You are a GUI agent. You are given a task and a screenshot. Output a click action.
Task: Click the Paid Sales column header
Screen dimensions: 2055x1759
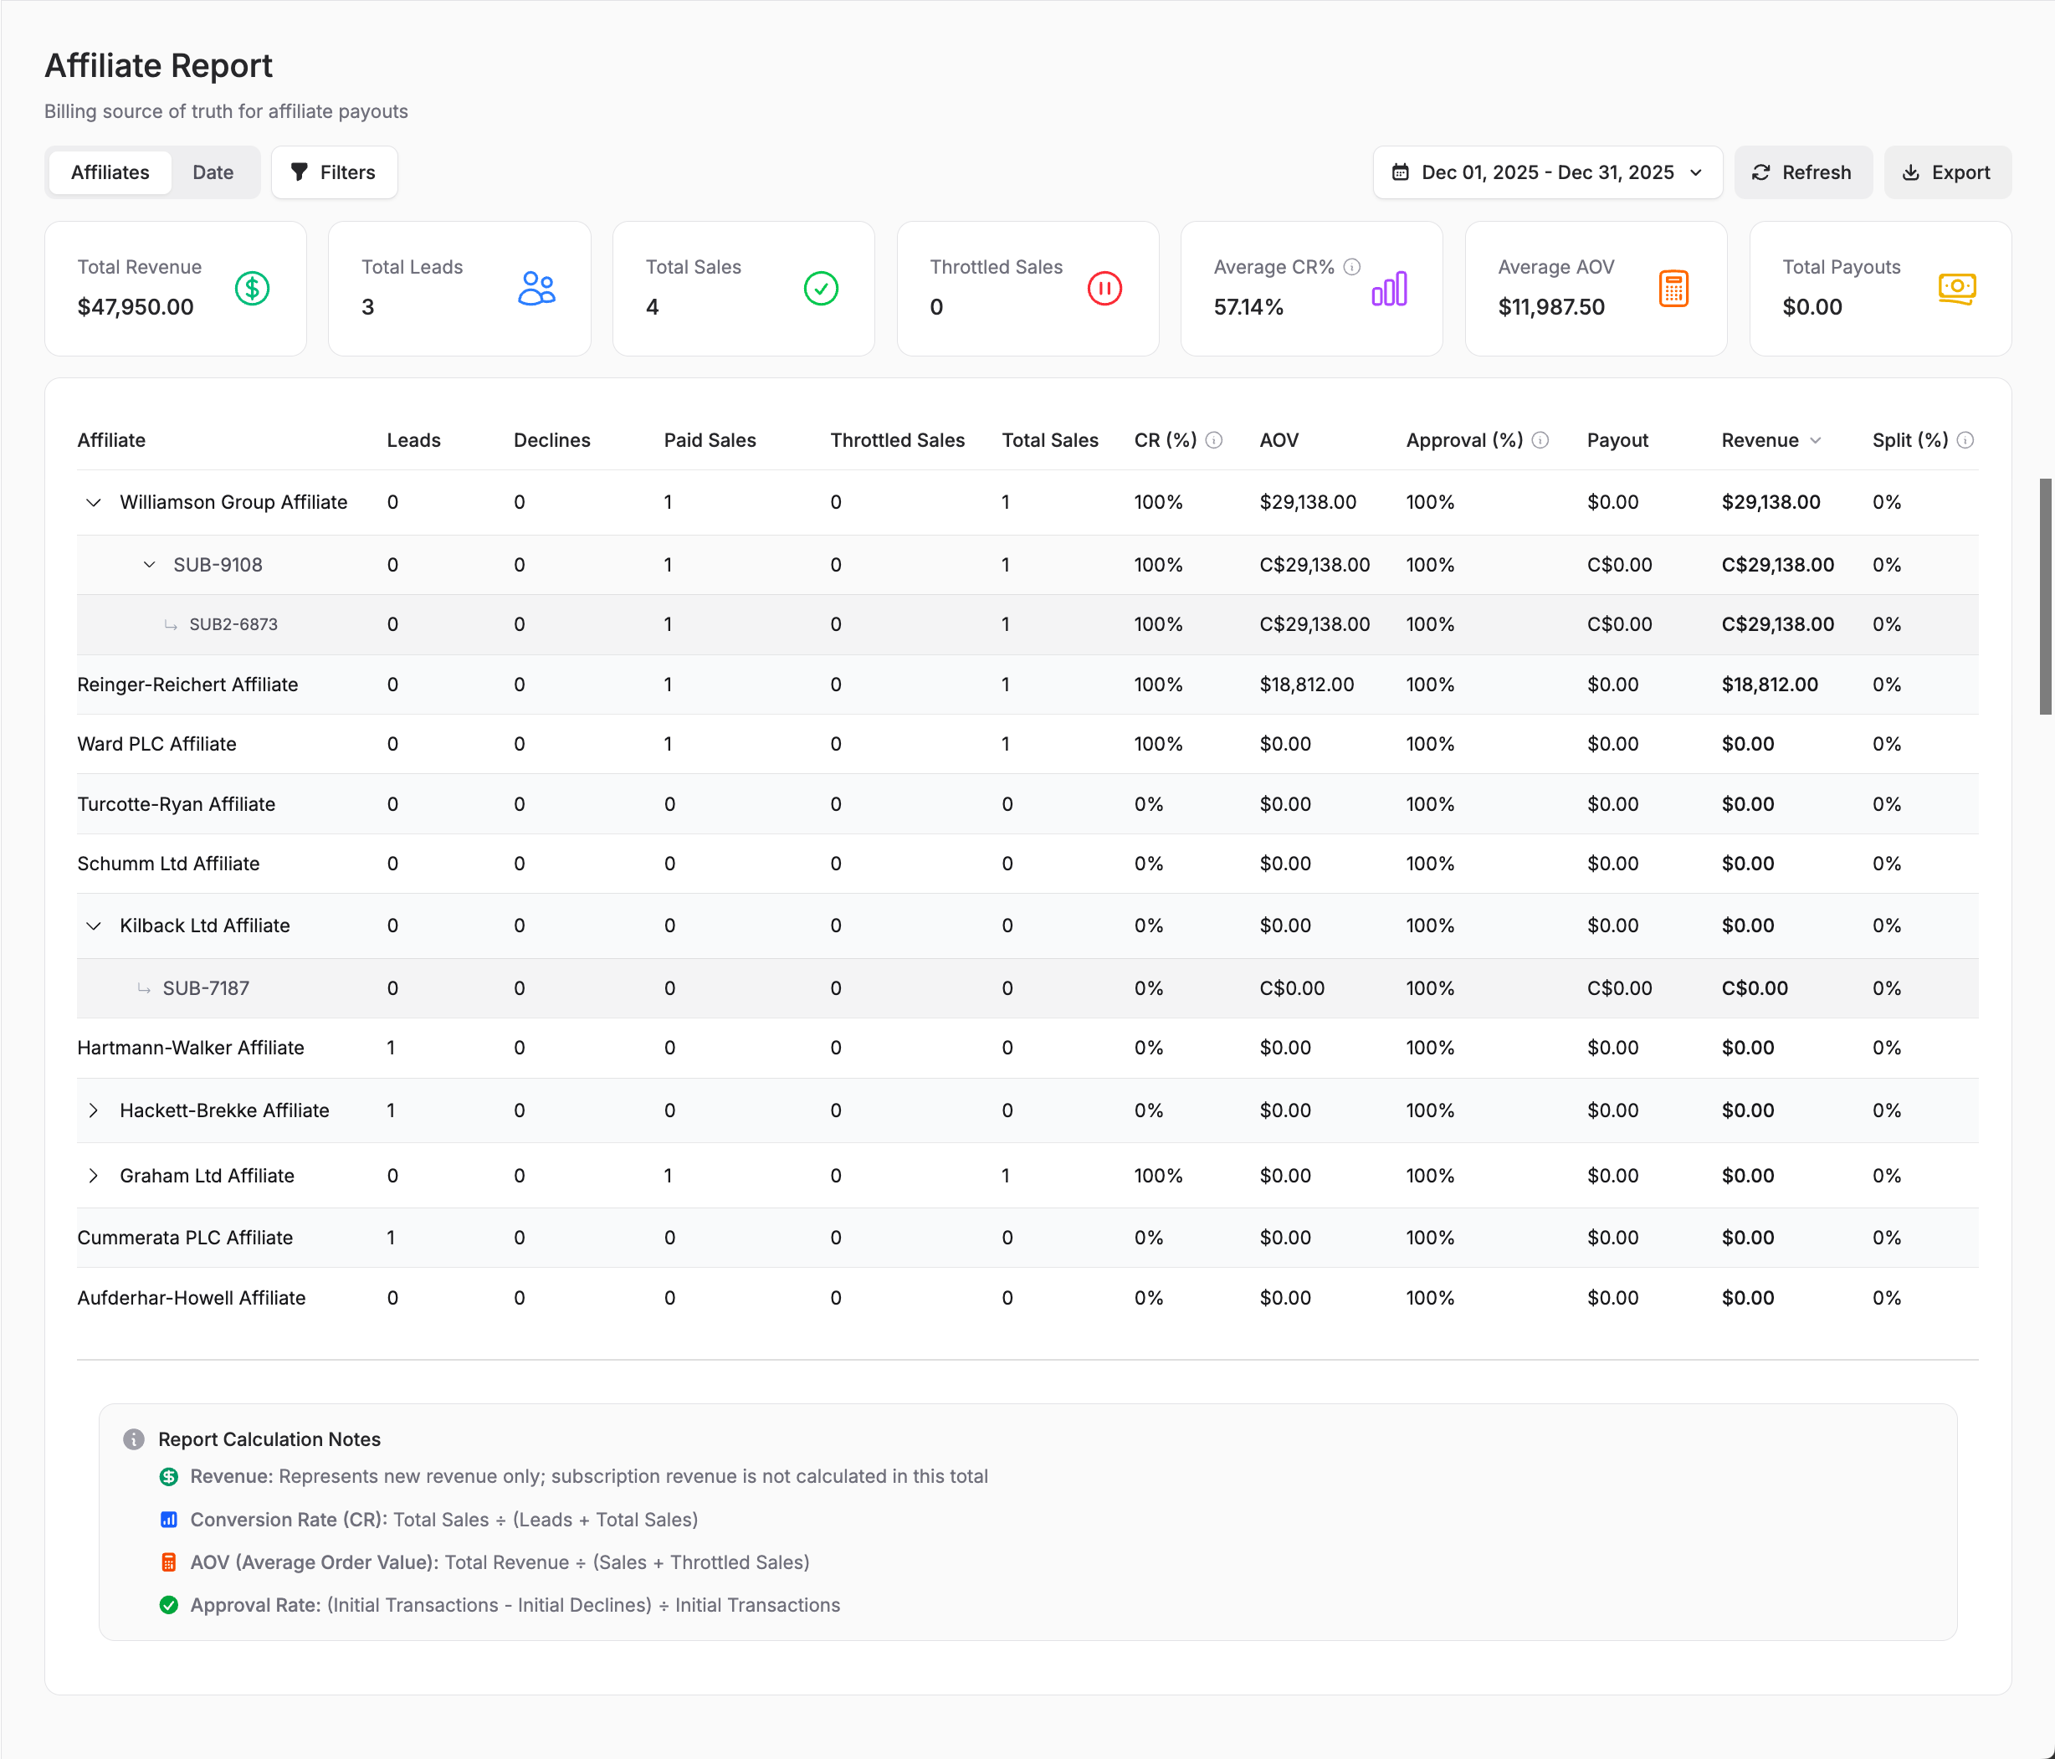[710, 440]
